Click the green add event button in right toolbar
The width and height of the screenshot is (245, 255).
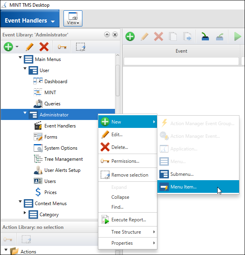[130, 36]
